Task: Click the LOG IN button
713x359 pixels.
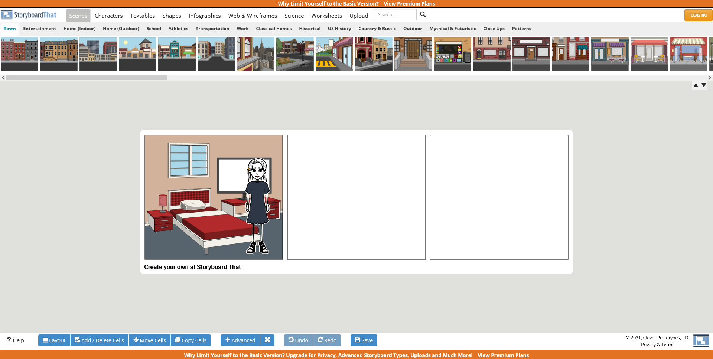Action: point(698,15)
